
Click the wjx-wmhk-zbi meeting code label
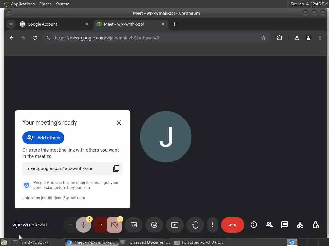[29, 225]
